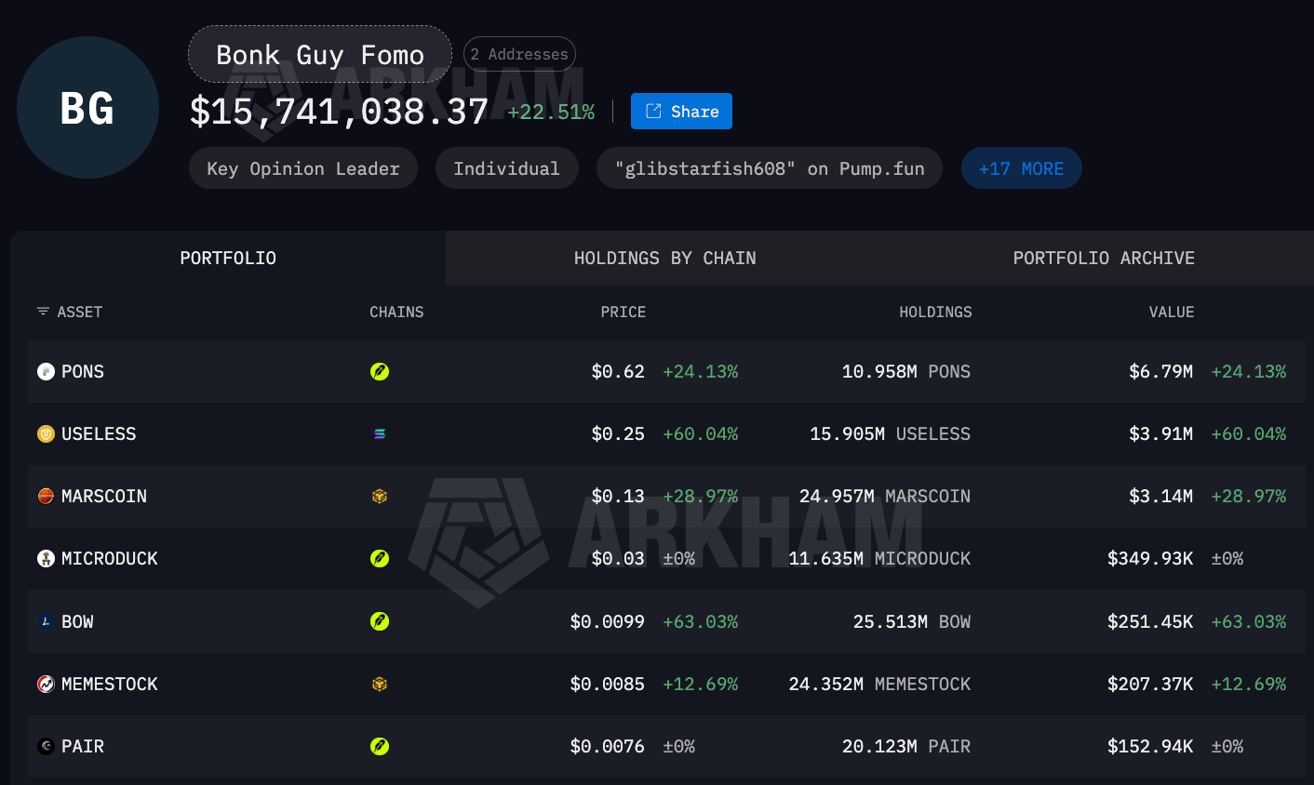Viewport: 1314px width, 785px height.
Task: Switch to the PORTFOLIO tab
Action: point(228,258)
